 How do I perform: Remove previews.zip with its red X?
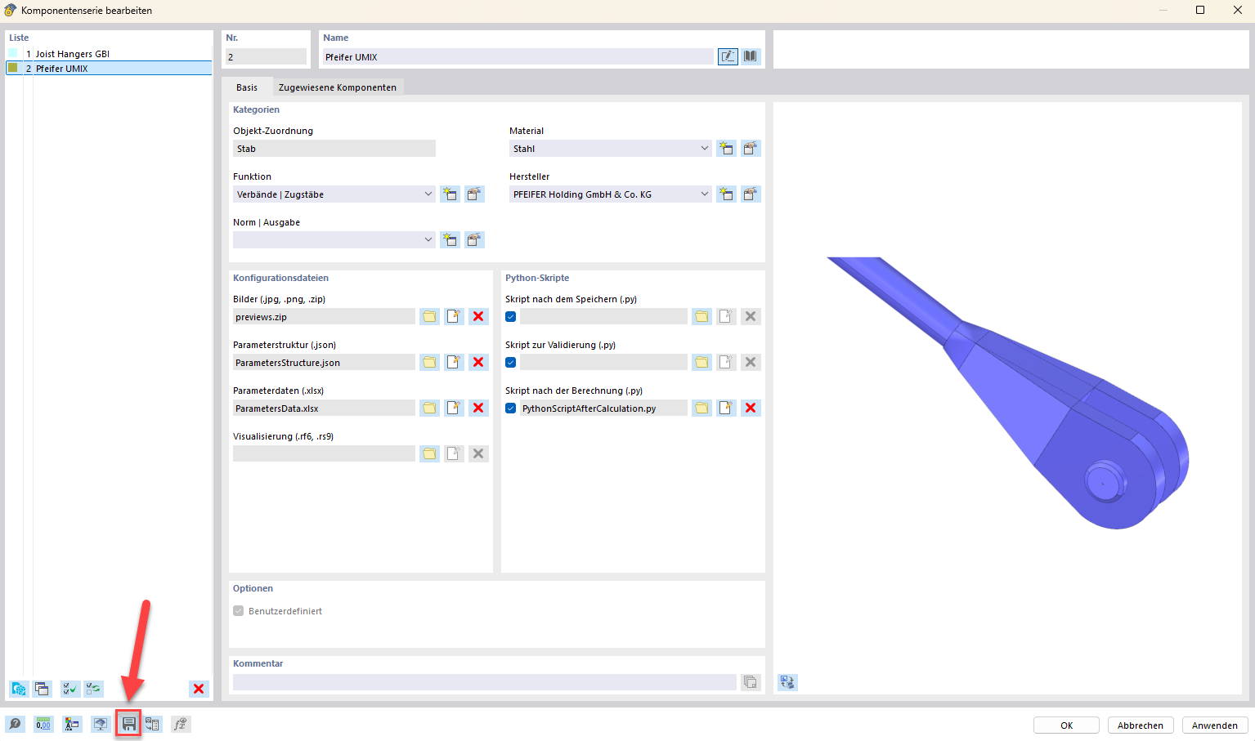coord(478,317)
